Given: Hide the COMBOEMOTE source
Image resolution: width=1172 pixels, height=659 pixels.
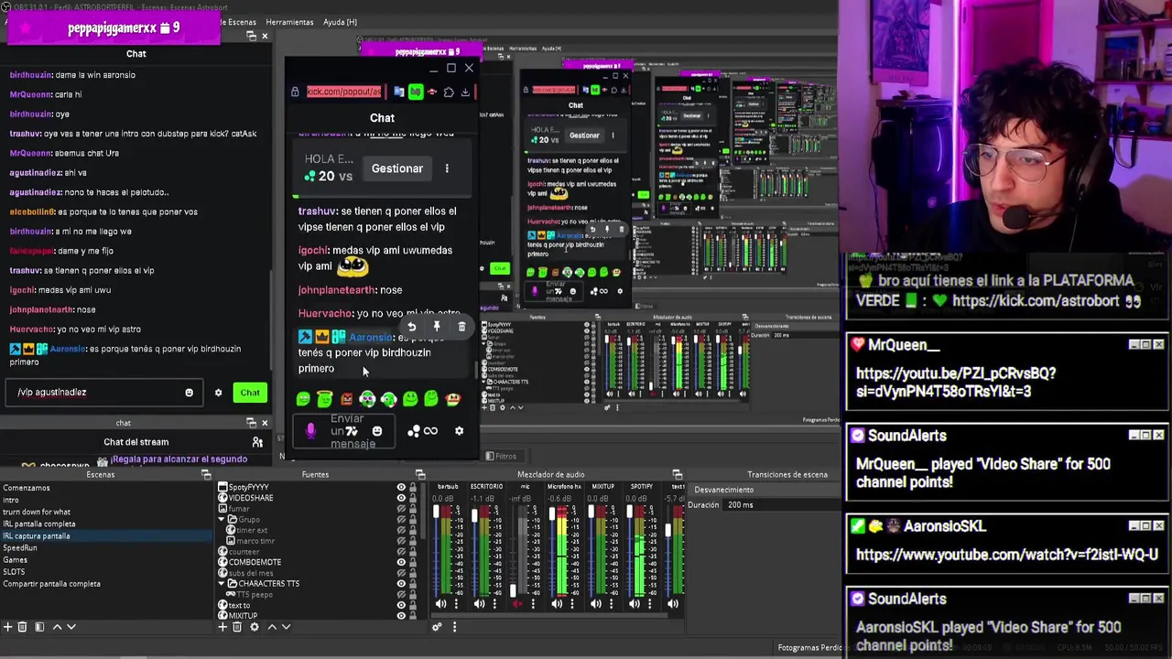Looking at the screenshot, I should point(401,562).
